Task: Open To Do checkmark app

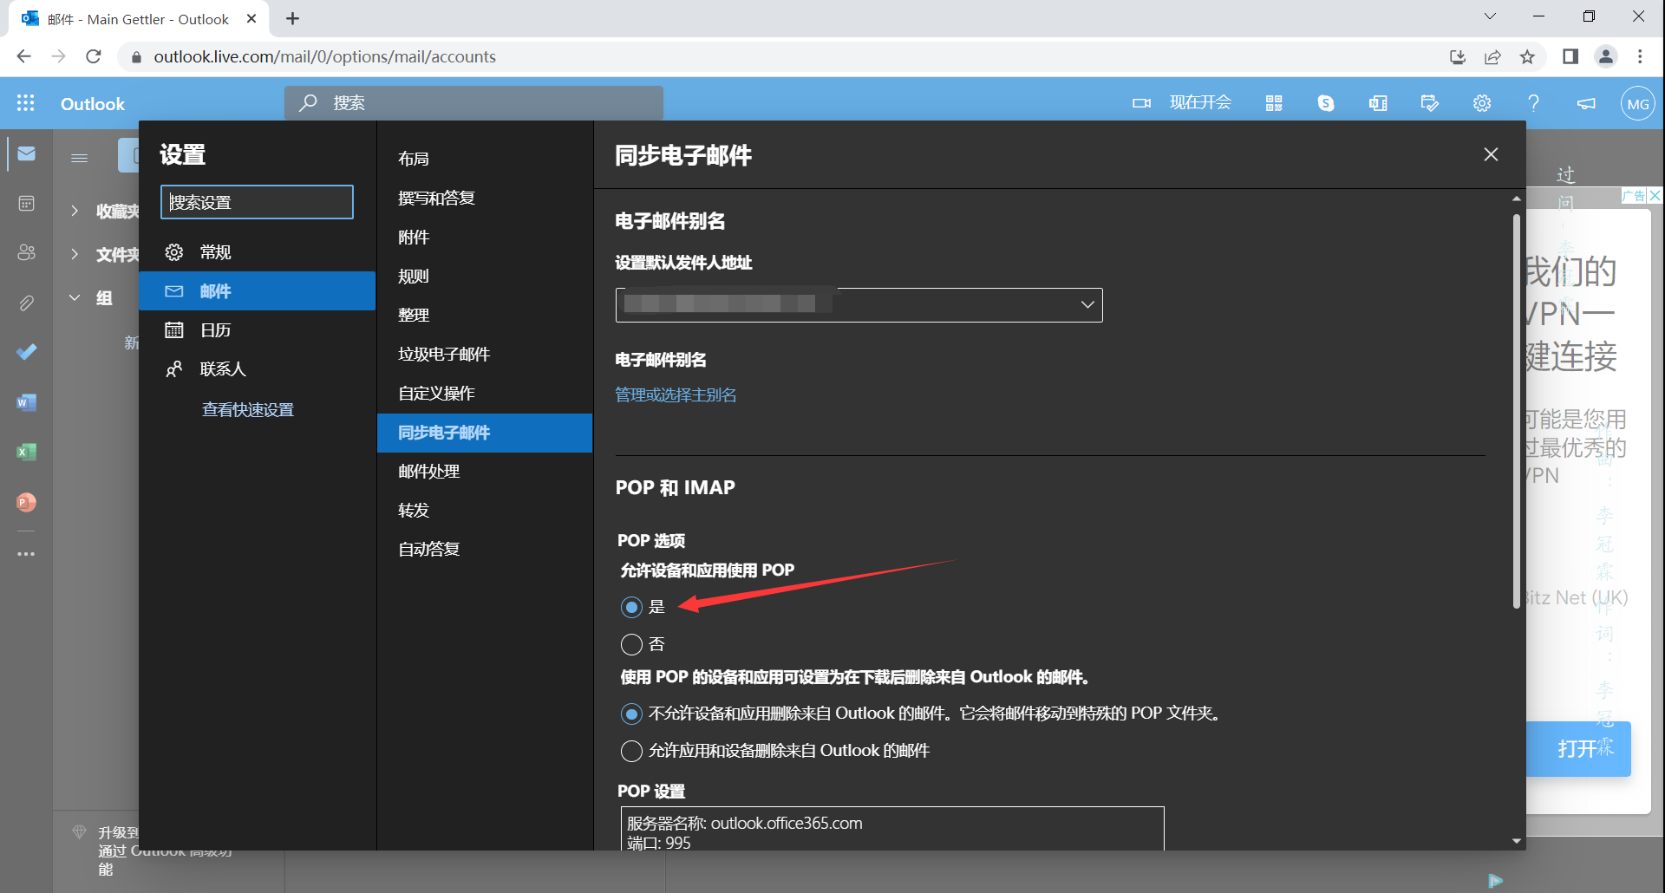Action: coord(26,352)
